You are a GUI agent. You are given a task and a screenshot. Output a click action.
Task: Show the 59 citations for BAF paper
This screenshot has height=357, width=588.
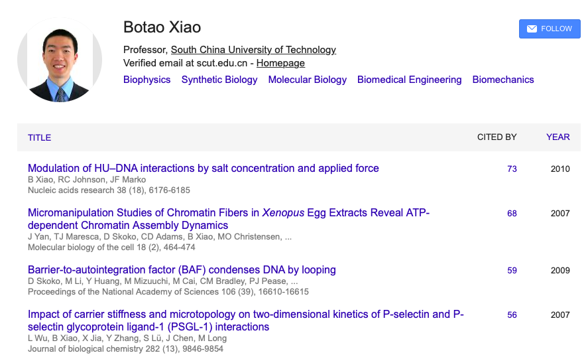(x=512, y=271)
